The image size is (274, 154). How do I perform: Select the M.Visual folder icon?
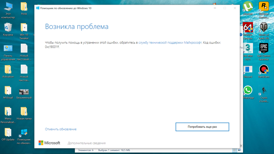(x=8, y=92)
